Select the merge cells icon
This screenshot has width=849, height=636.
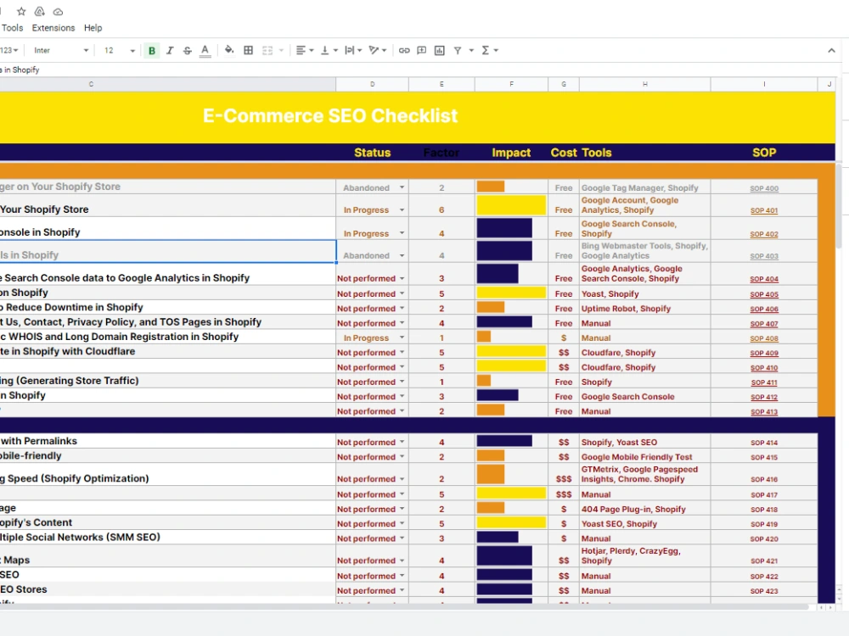[x=266, y=50]
